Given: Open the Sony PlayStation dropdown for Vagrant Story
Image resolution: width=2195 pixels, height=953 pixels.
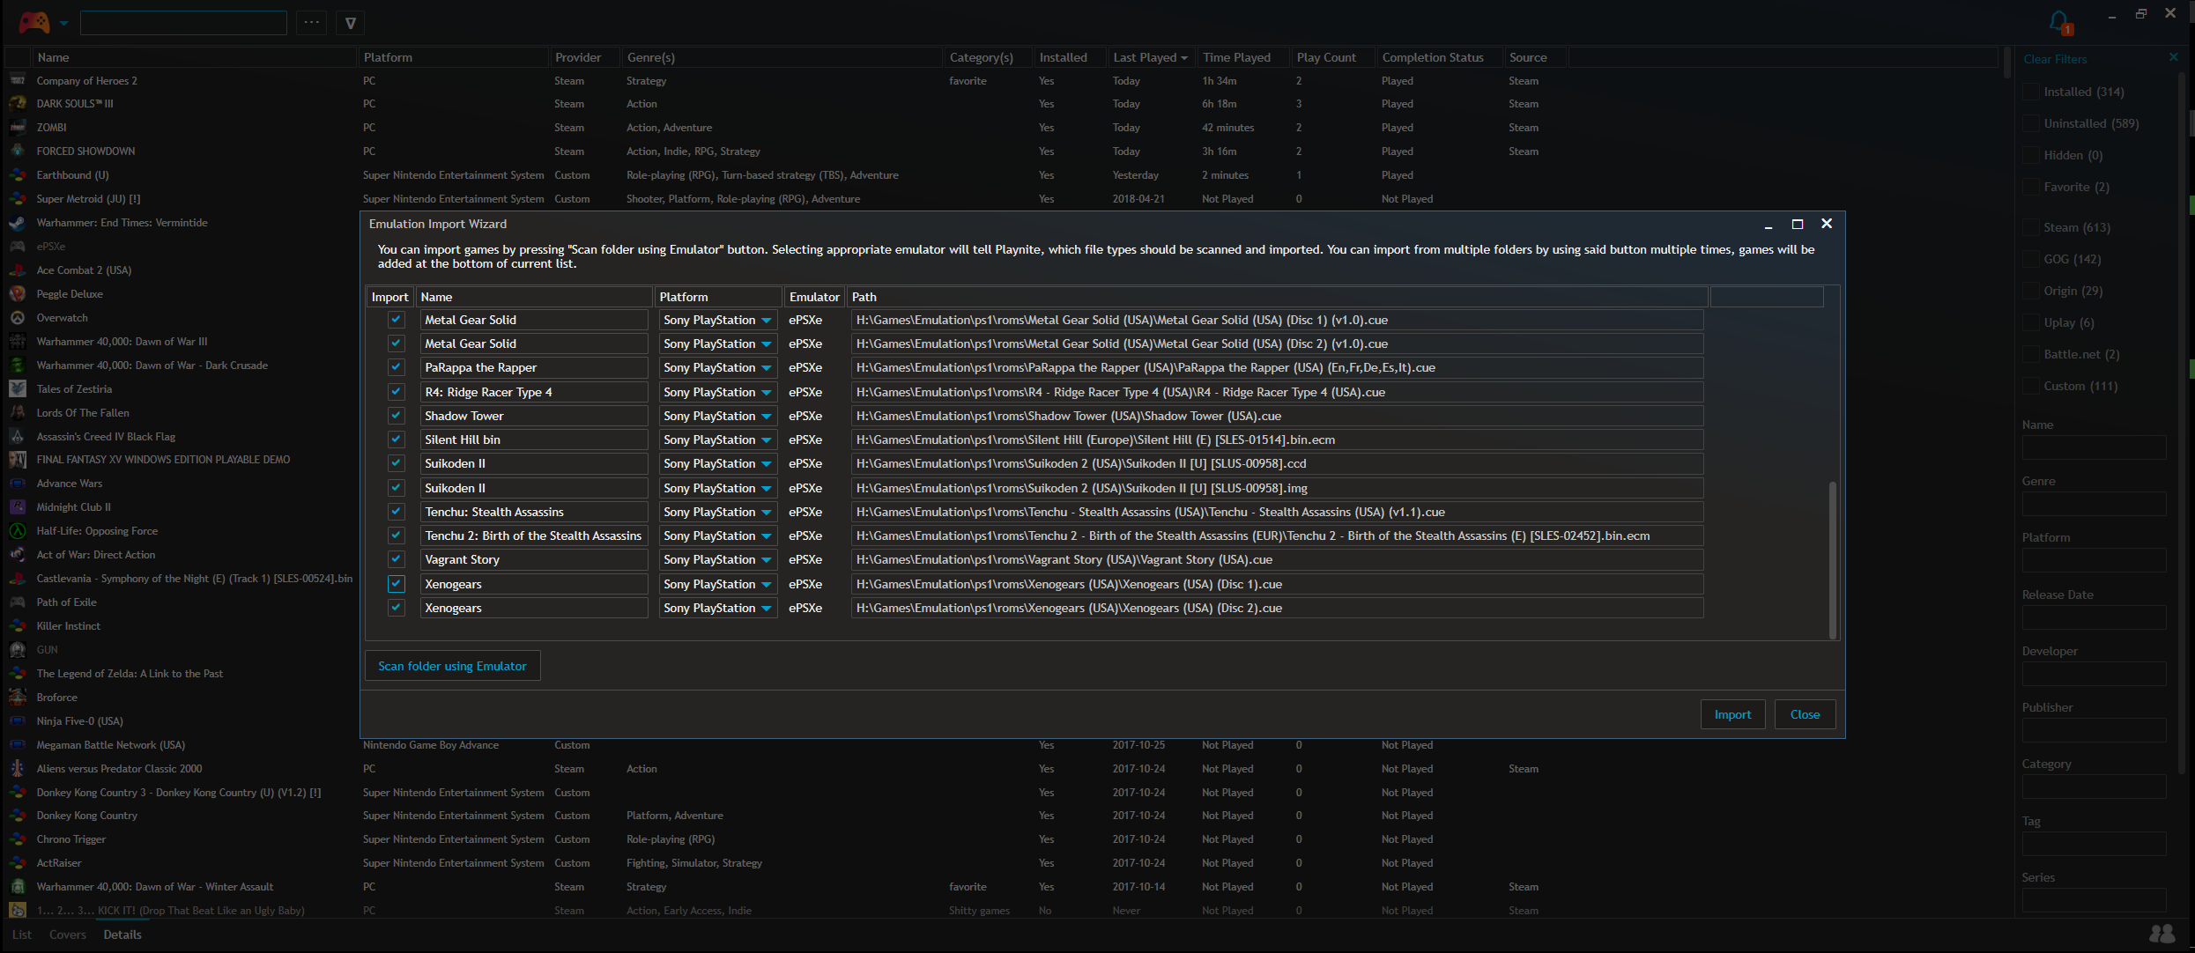Looking at the screenshot, I should (766, 559).
